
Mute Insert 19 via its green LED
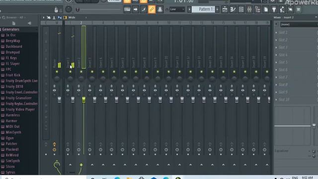tap(267, 72)
